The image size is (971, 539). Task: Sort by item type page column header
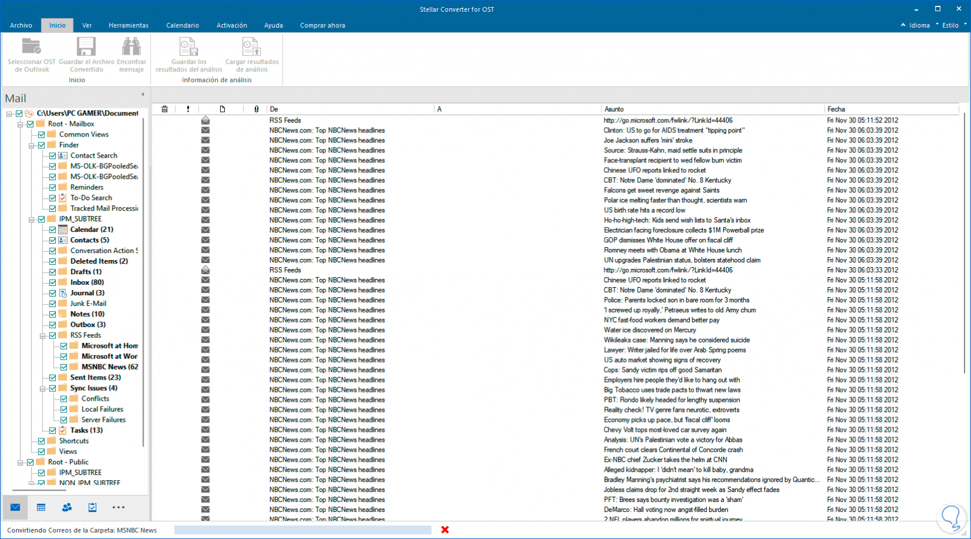(222, 109)
